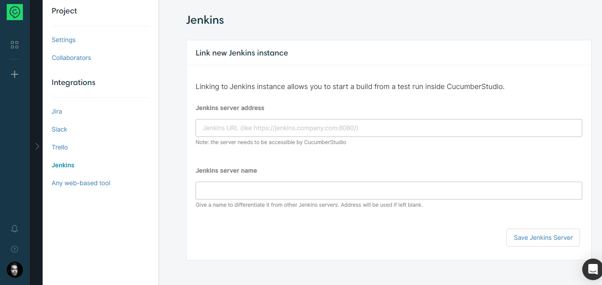Focus the Jenkins server name field
This screenshot has width=602, height=285.
pos(389,191)
